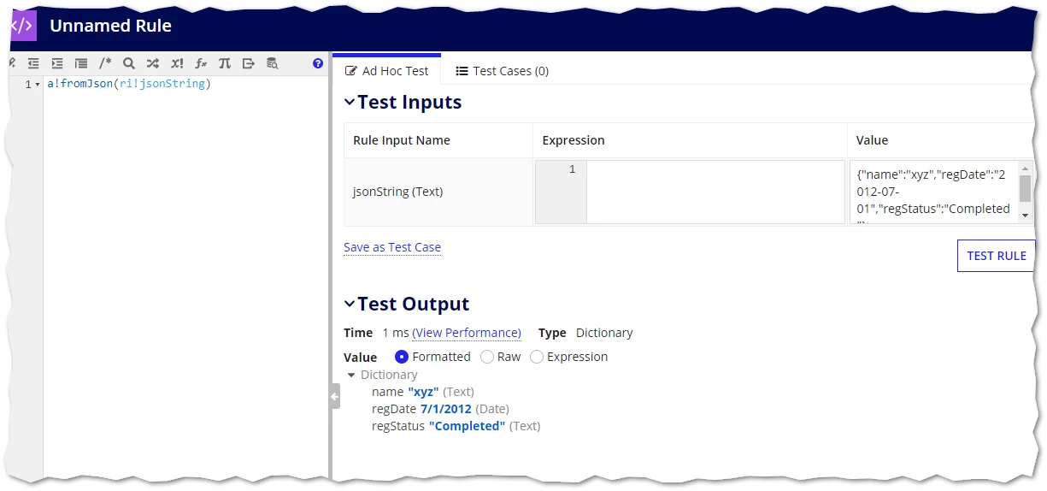Click the outdent lines toolbar icon
Image resolution: width=1047 pixels, height=491 pixels.
[33, 63]
